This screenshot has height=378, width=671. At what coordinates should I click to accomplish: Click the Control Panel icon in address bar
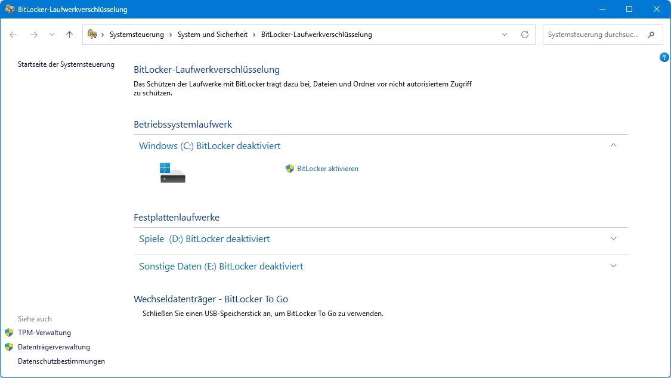pyautogui.click(x=92, y=34)
